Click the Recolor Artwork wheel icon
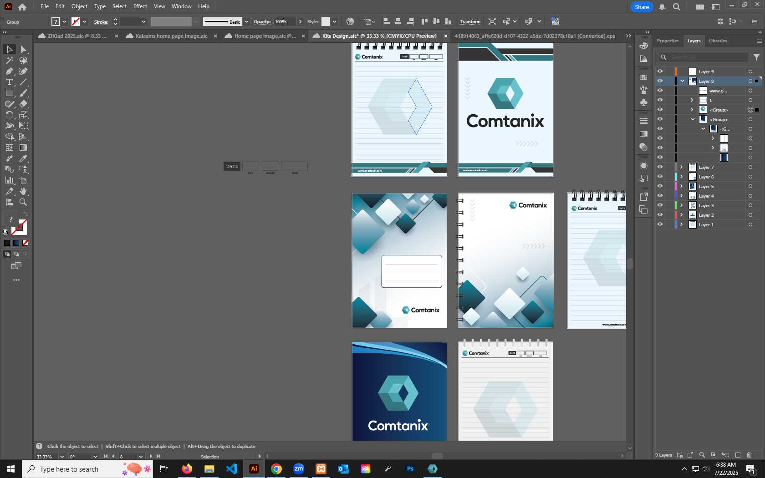 pyautogui.click(x=350, y=21)
